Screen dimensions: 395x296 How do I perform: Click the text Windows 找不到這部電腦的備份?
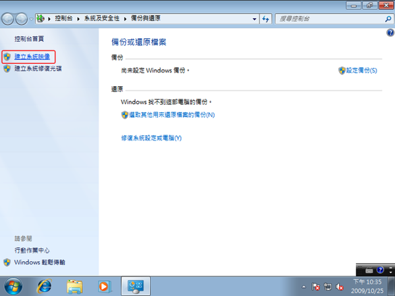[167, 102]
